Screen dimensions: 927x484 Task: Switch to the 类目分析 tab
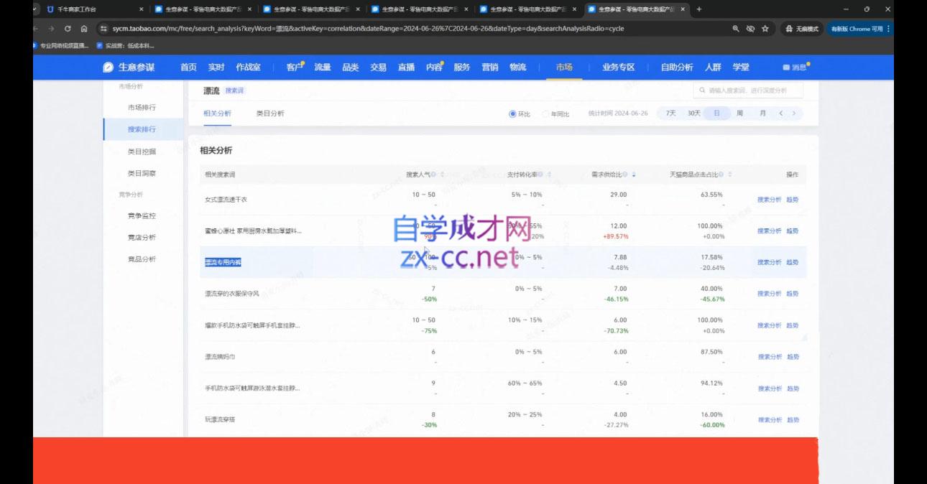coord(270,113)
